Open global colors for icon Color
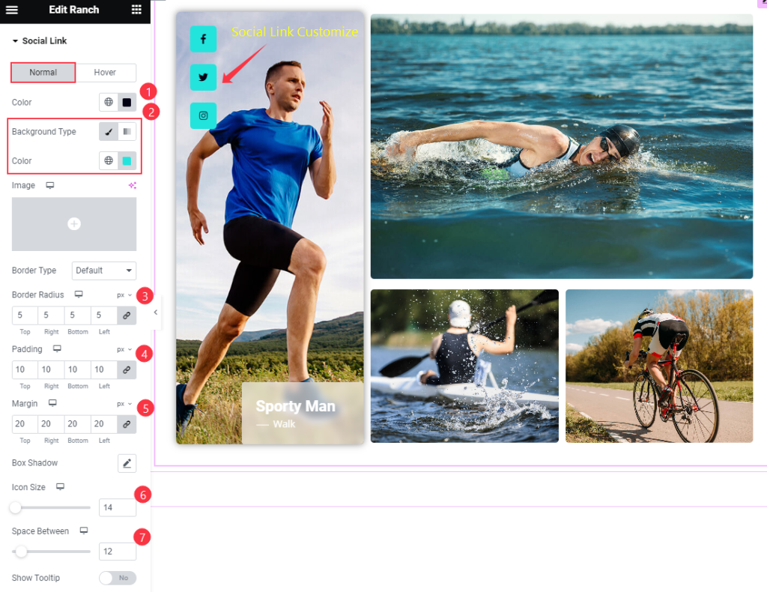Viewport: 767px width, 592px height. (x=109, y=102)
